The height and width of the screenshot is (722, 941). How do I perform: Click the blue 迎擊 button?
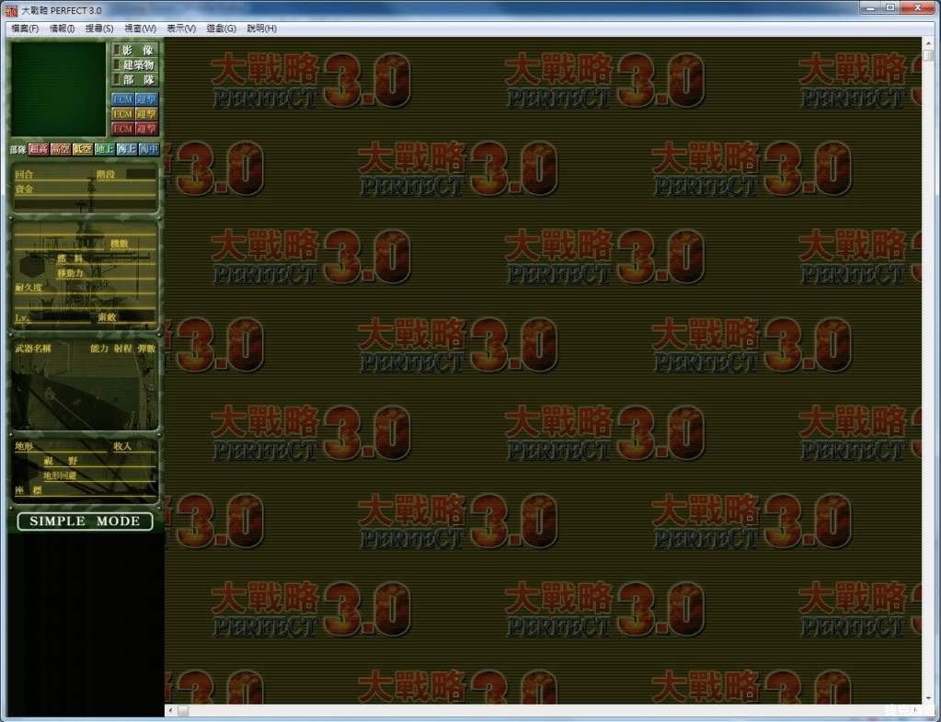(x=146, y=99)
